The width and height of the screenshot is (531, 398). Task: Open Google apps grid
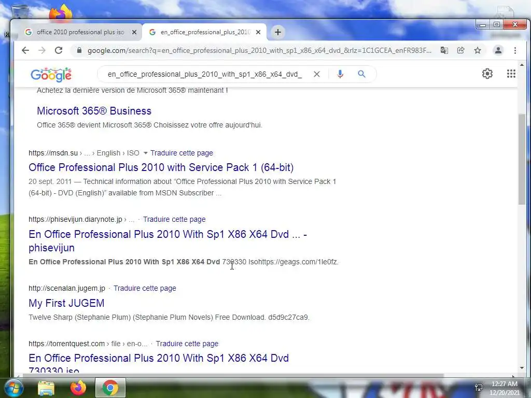(511, 74)
